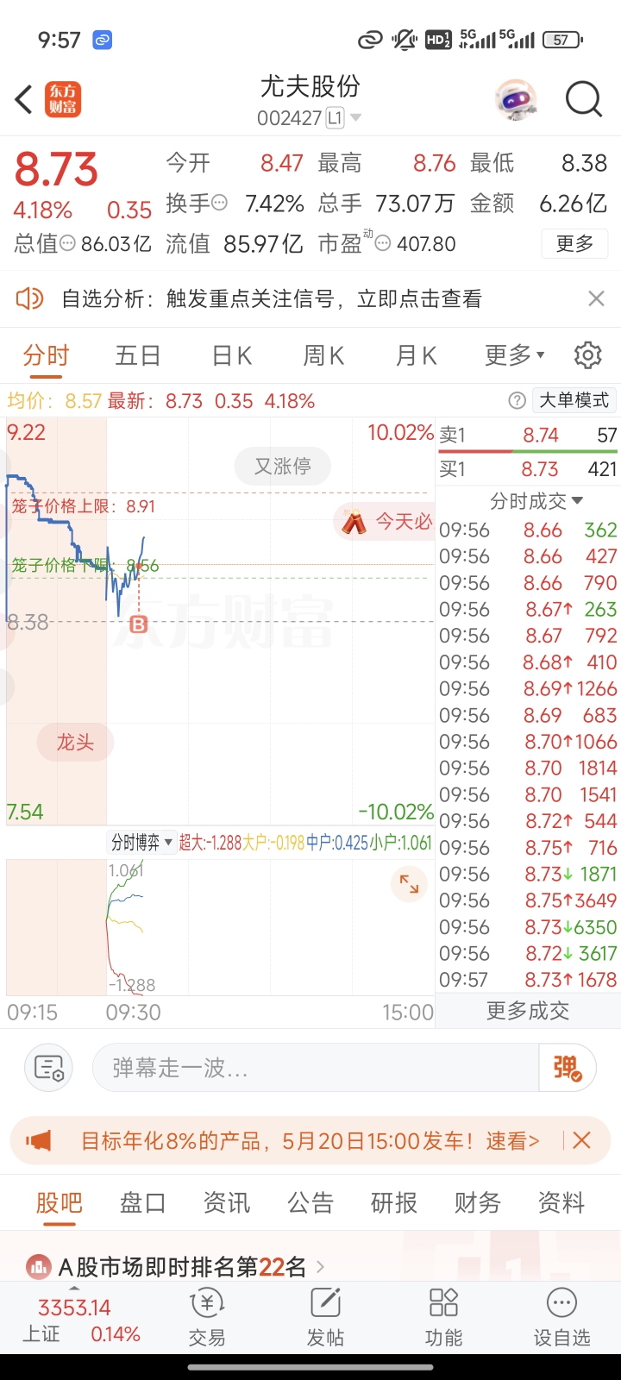621x1380 pixels.
Task: Open 更多成交 trade list link
Action: point(528,1011)
